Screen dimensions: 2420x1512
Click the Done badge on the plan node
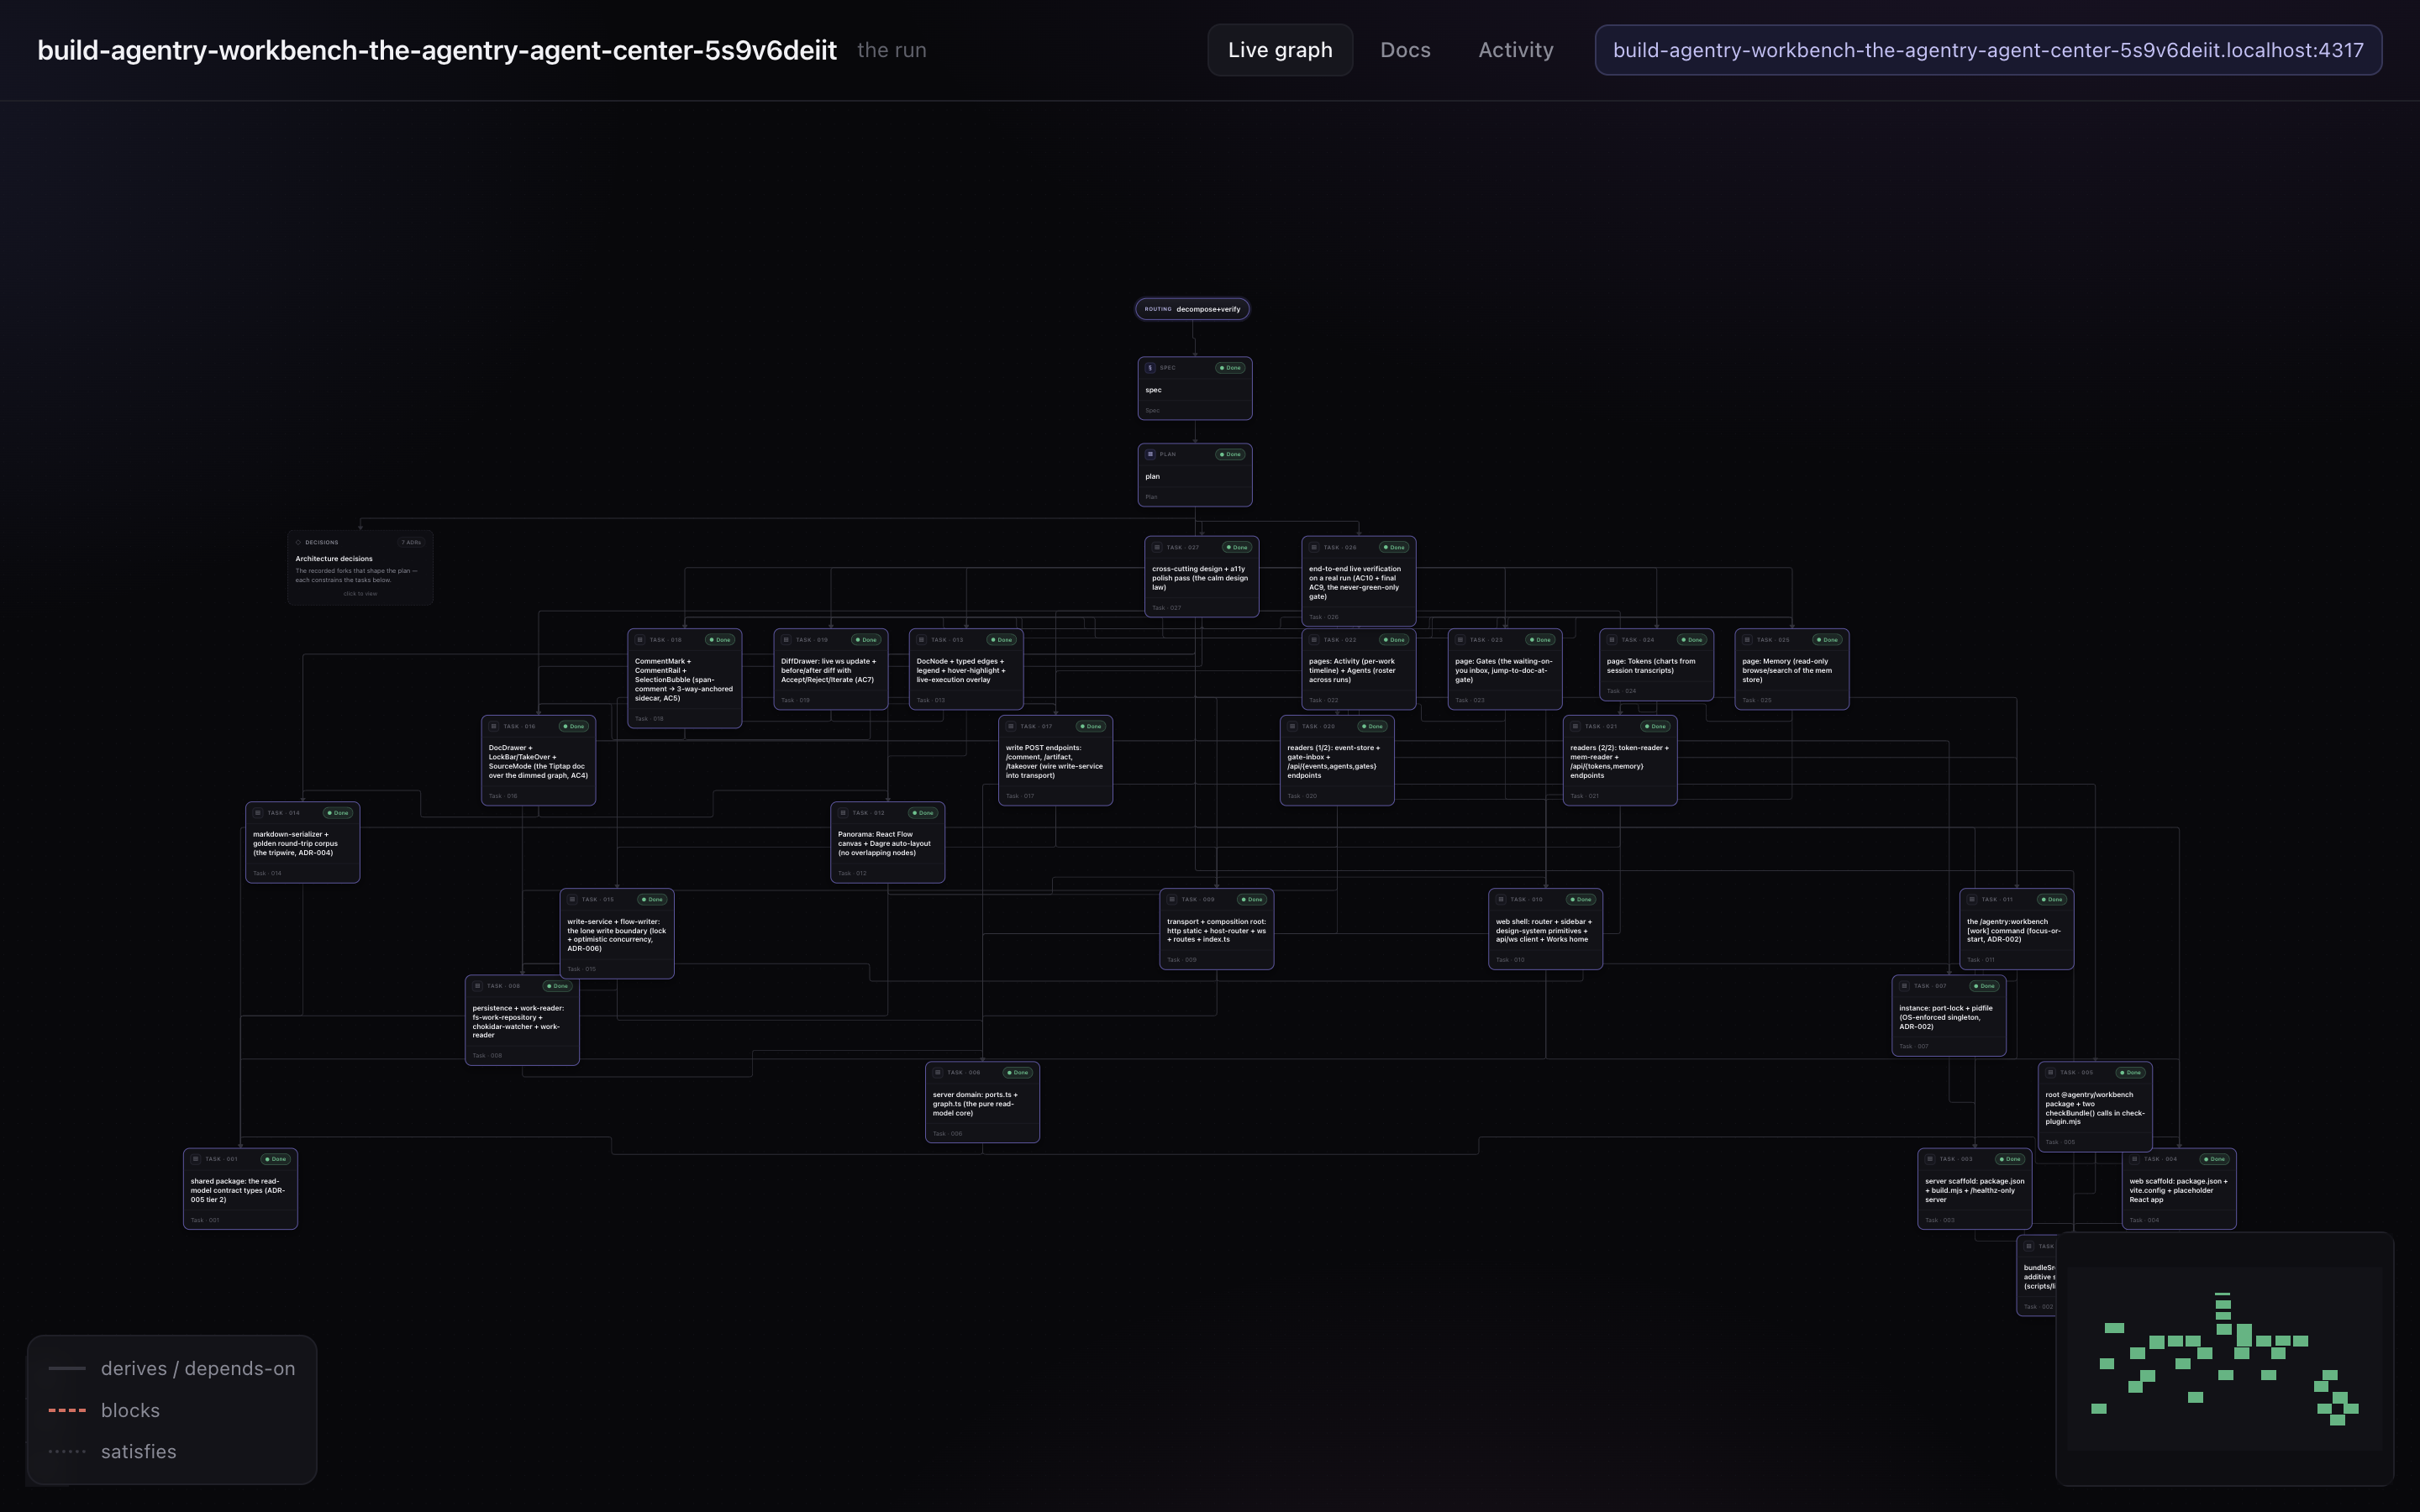(x=1229, y=454)
